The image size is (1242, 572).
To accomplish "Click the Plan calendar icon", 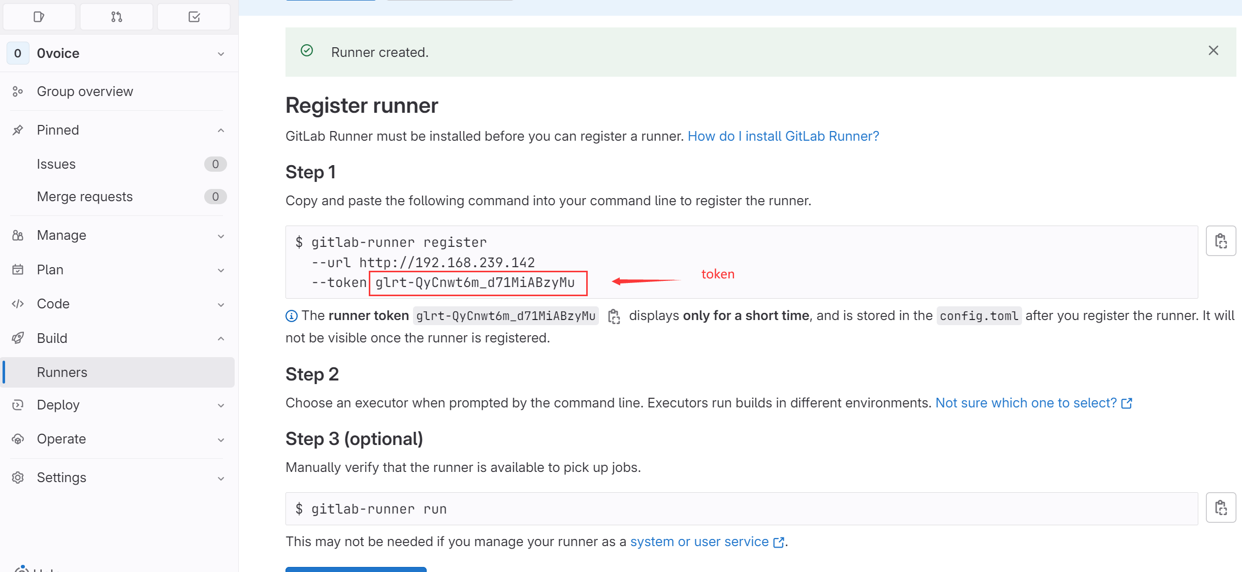I will (x=18, y=269).
